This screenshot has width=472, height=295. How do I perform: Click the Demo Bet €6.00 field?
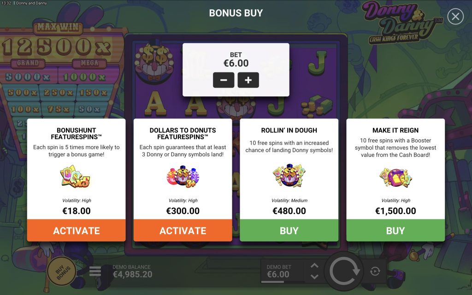(x=283, y=271)
